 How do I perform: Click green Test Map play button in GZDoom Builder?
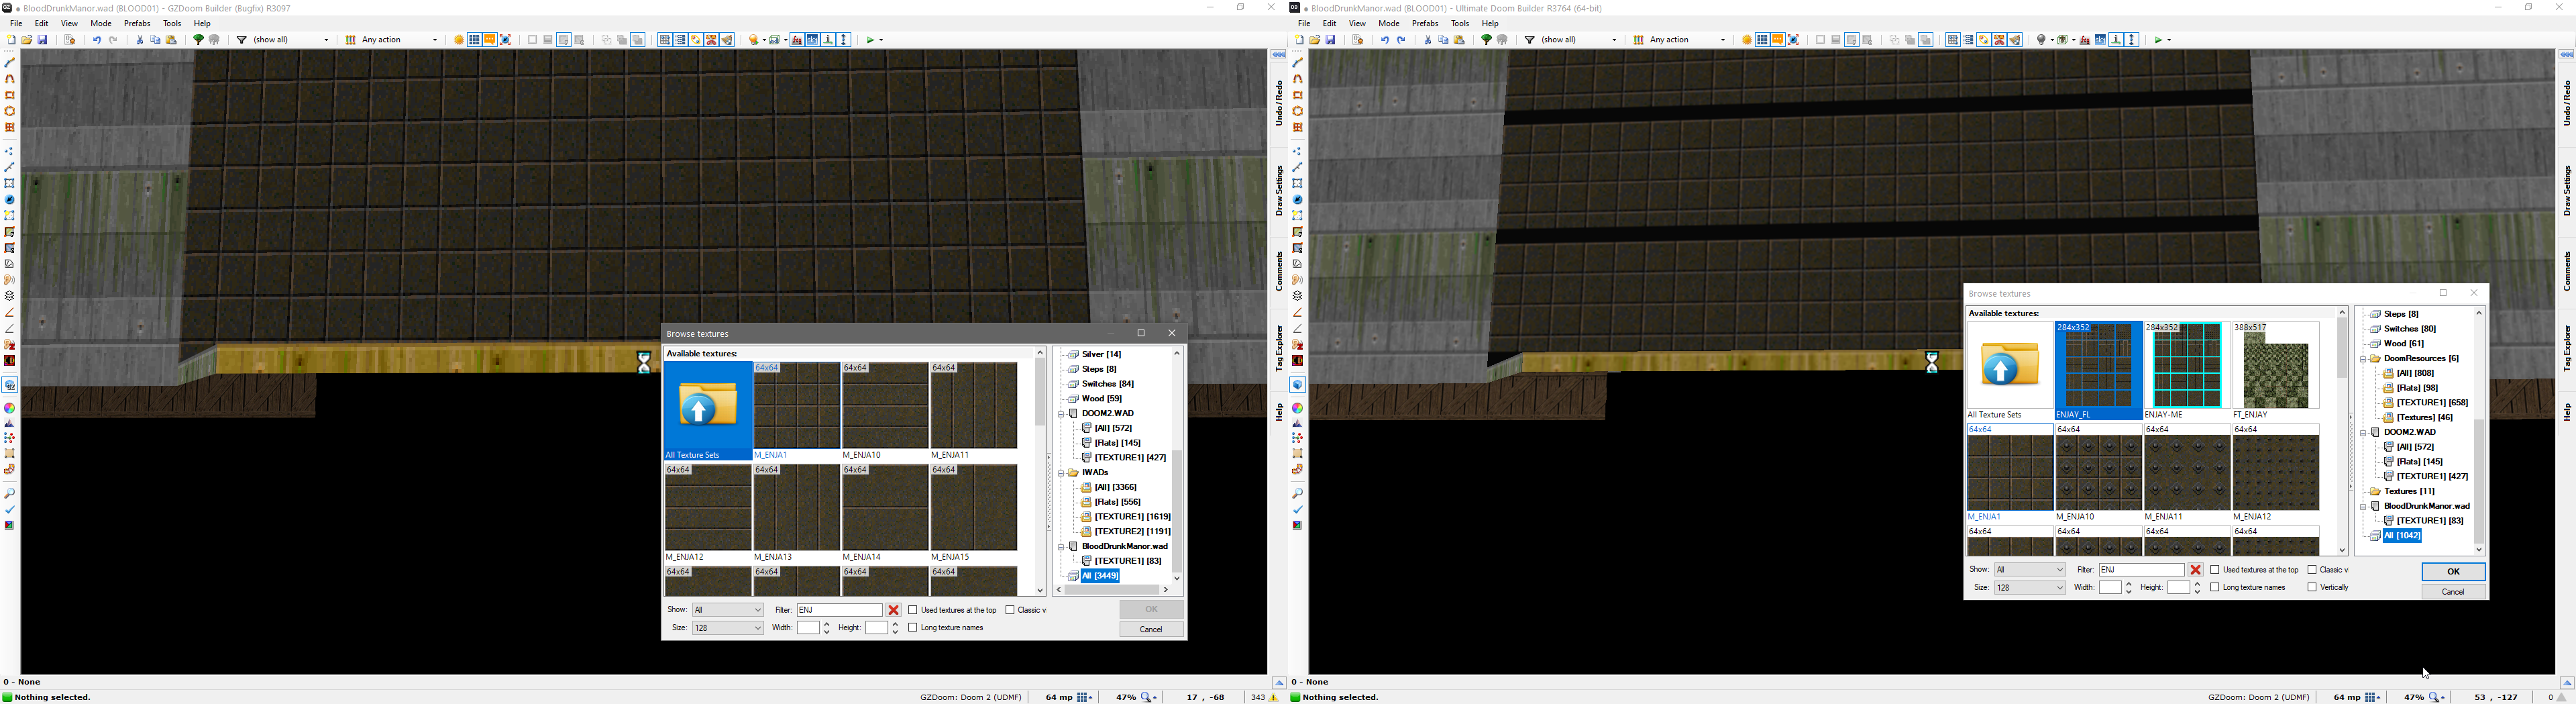pos(871,40)
